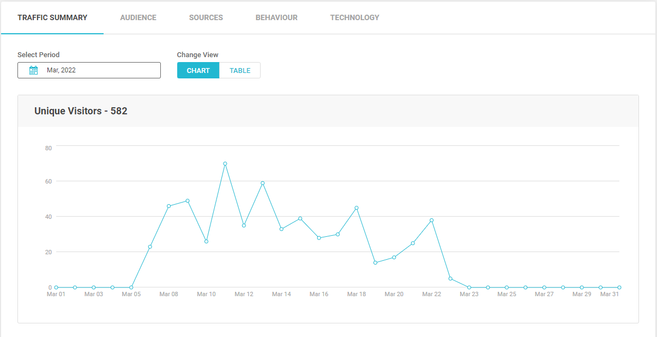The height and width of the screenshot is (337, 657).
Task: Click the Mar 27 x-axis label
Action: click(x=544, y=295)
